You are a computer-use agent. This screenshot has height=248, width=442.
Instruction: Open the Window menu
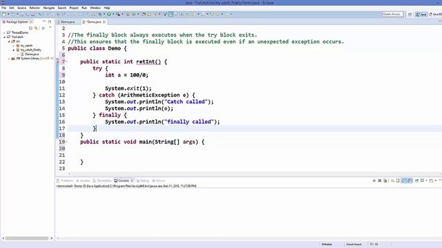[95, 8]
